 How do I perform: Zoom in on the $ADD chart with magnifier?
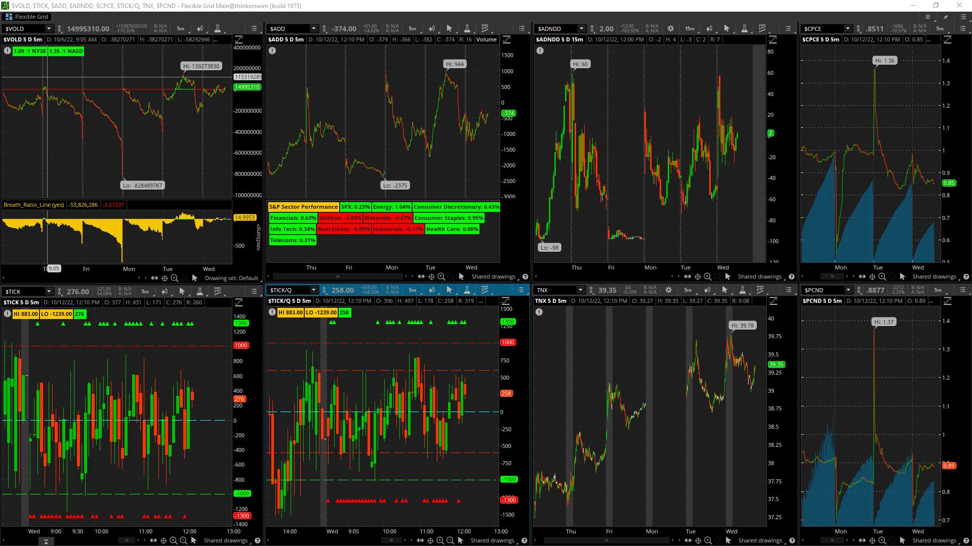click(441, 277)
